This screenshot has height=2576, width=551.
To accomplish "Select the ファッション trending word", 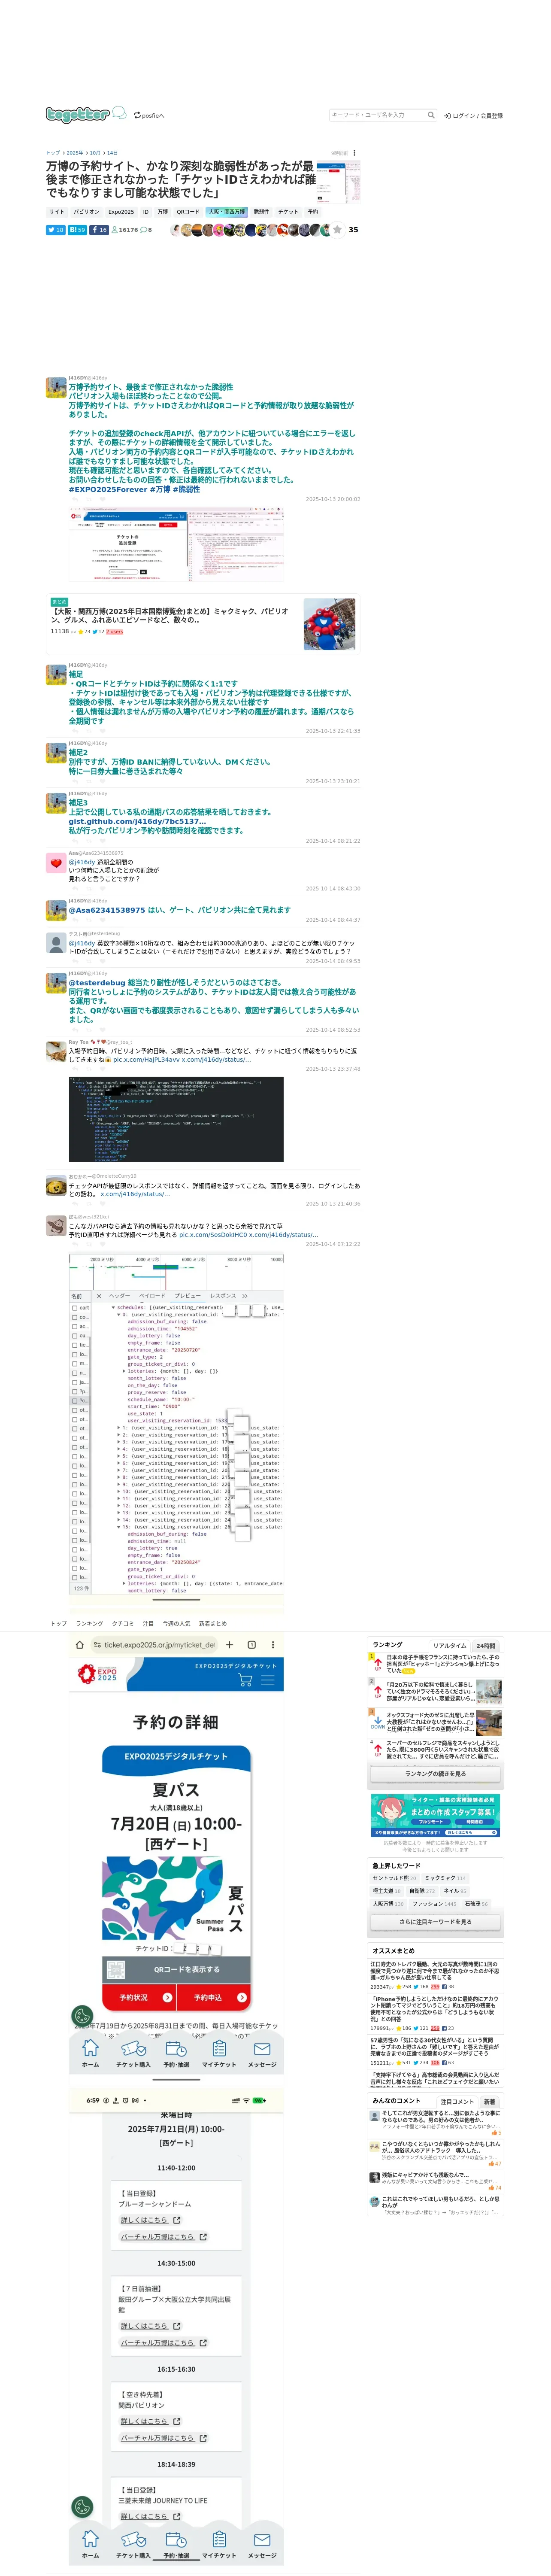I will point(434,1904).
